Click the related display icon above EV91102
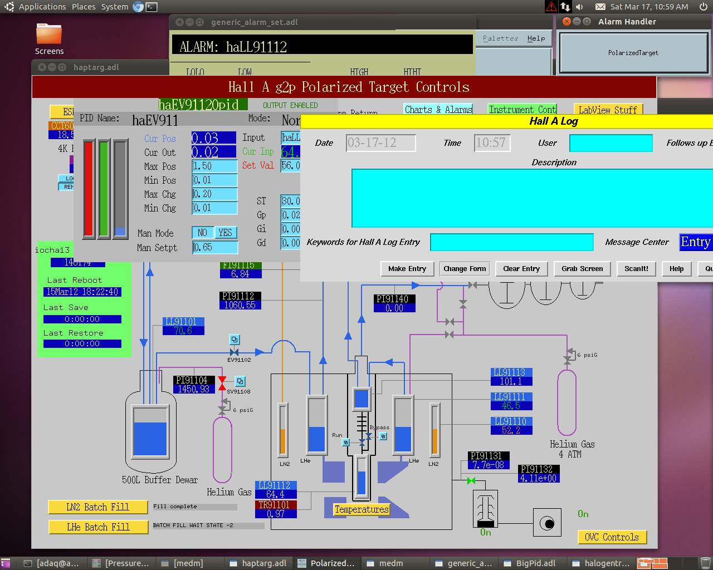This screenshot has height=570, width=713. tap(235, 340)
